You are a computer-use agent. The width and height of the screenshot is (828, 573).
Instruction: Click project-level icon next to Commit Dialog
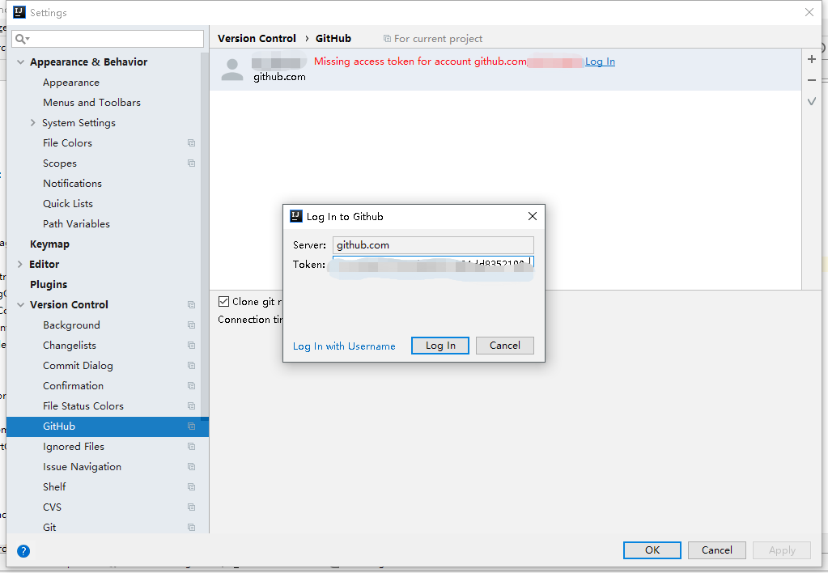[x=191, y=366]
